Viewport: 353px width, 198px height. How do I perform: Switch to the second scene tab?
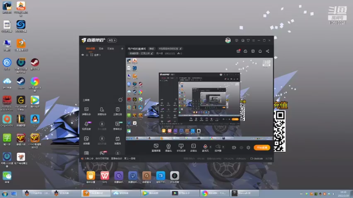click(x=101, y=48)
